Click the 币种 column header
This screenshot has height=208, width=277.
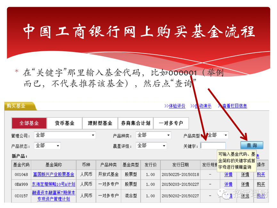click(x=86, y=165)
